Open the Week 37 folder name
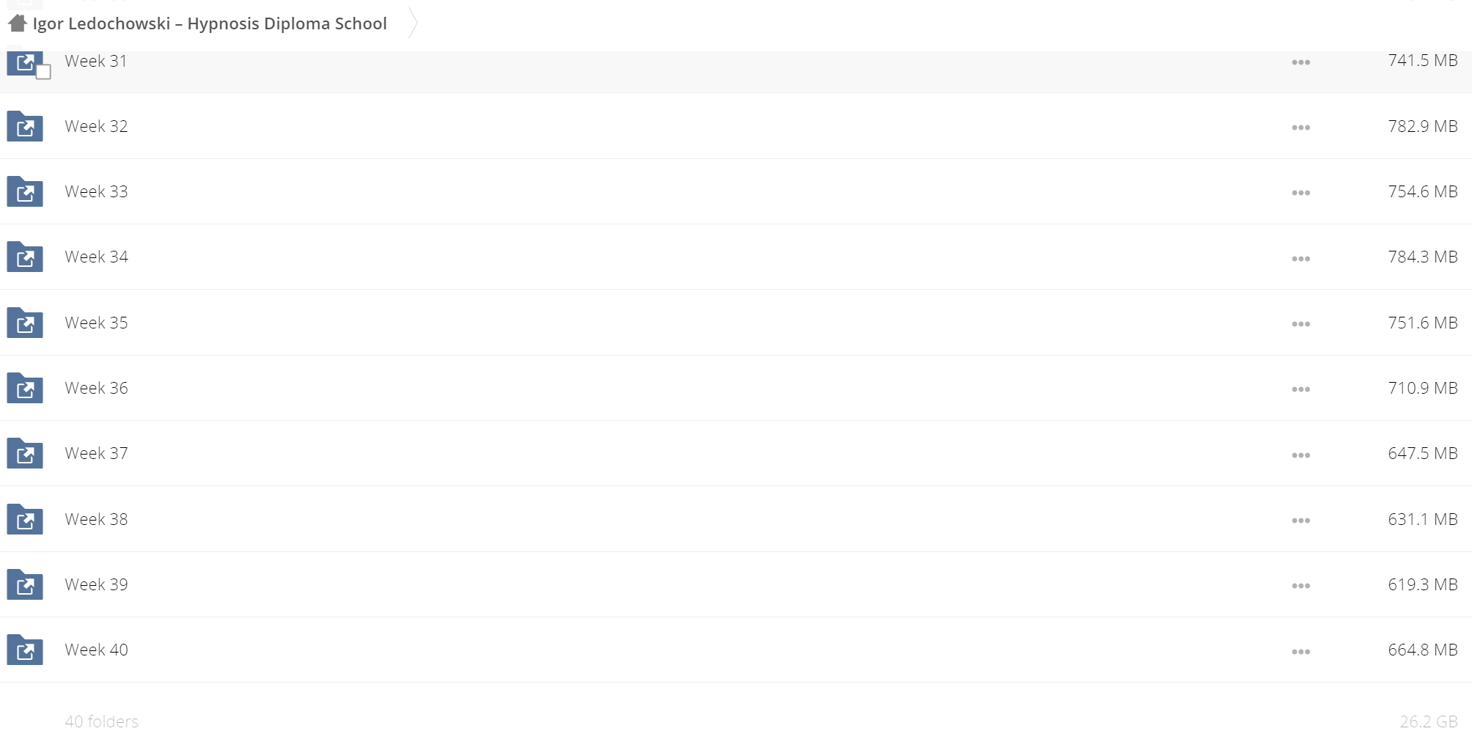 tap(96, 453)
